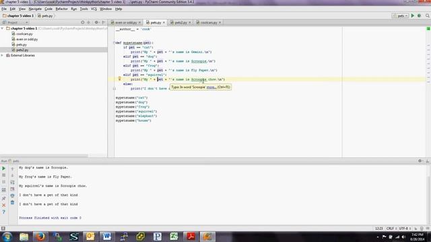Image resolution: width=431 pixels, height=242 pixels.
Task: Restore layout in the Run panel
Action: pos(3,190)
